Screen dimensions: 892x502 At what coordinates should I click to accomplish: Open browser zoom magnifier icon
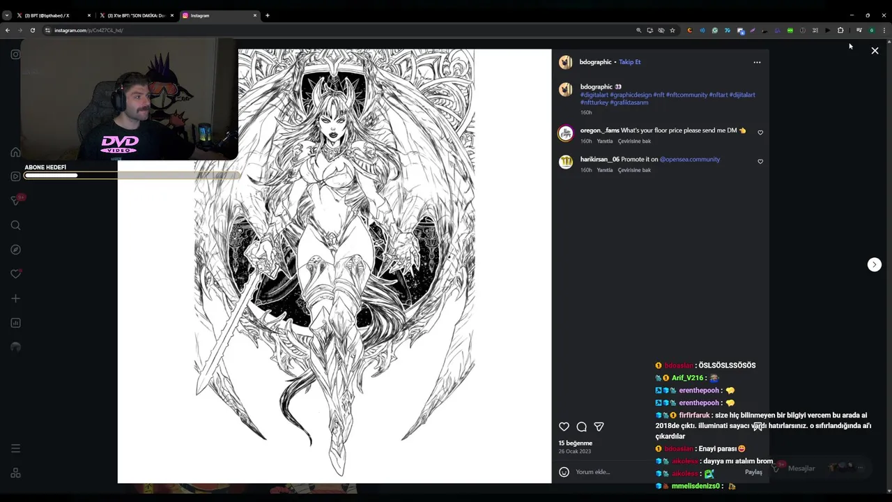point(638,30)
